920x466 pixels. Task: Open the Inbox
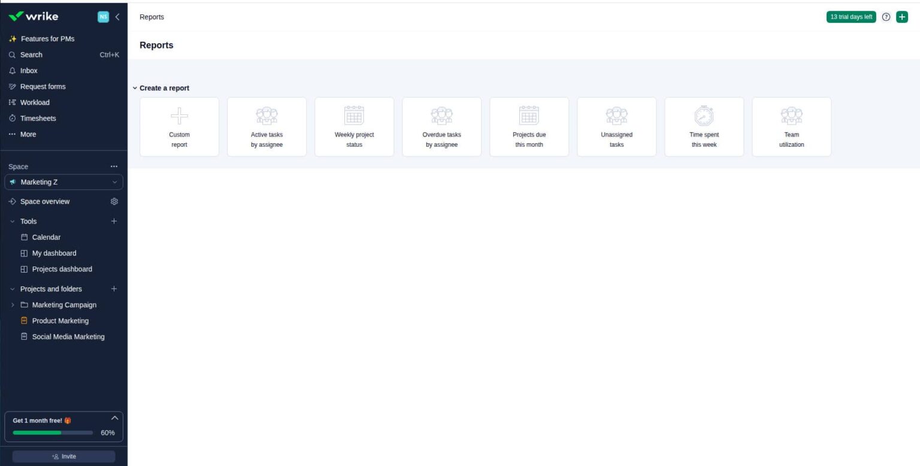click(x=28, y=70)
